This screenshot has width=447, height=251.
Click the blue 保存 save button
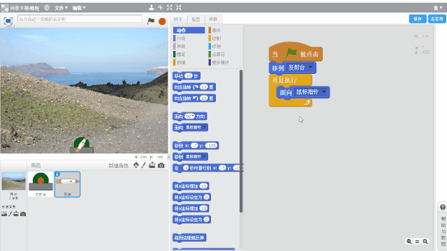[x=418, y=19]
